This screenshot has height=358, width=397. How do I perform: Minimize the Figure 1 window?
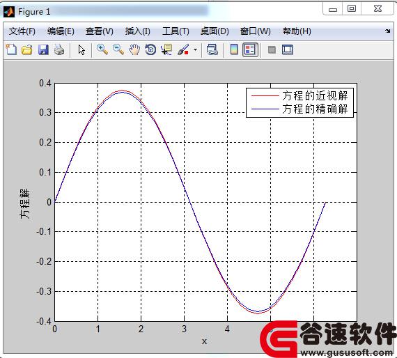333,9
